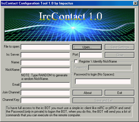Focus the File to open field
The image size is (139, 122).
45,47
